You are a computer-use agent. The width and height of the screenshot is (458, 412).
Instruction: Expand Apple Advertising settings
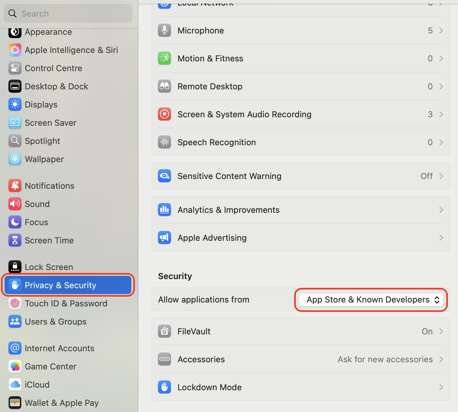[301, 238]
